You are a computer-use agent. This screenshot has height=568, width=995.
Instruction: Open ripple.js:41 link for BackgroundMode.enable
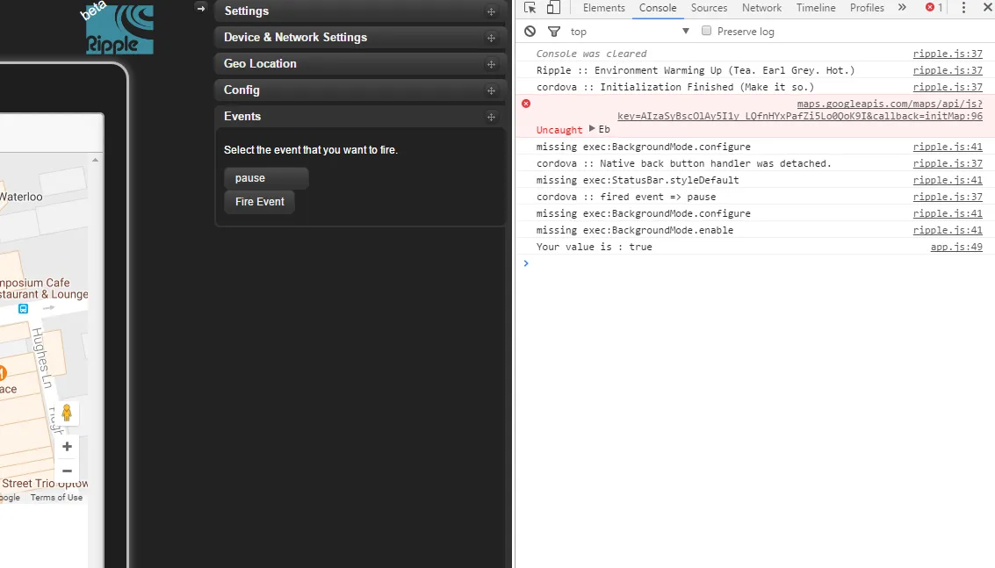948,230
